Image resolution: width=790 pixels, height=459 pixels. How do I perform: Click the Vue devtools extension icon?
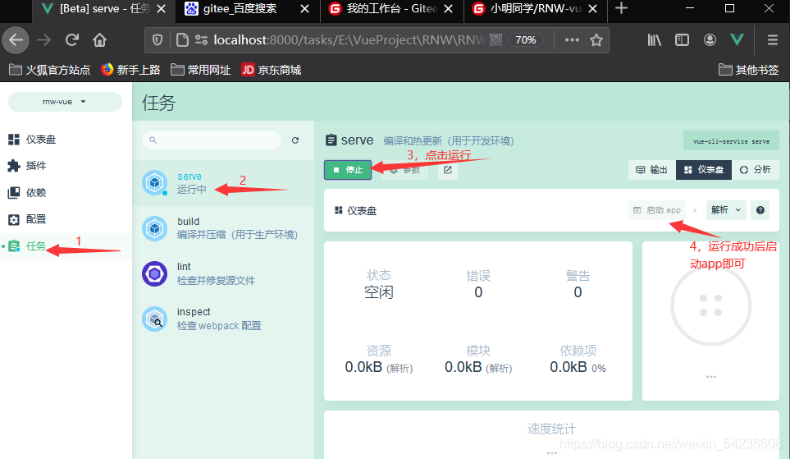click(737, 40)
